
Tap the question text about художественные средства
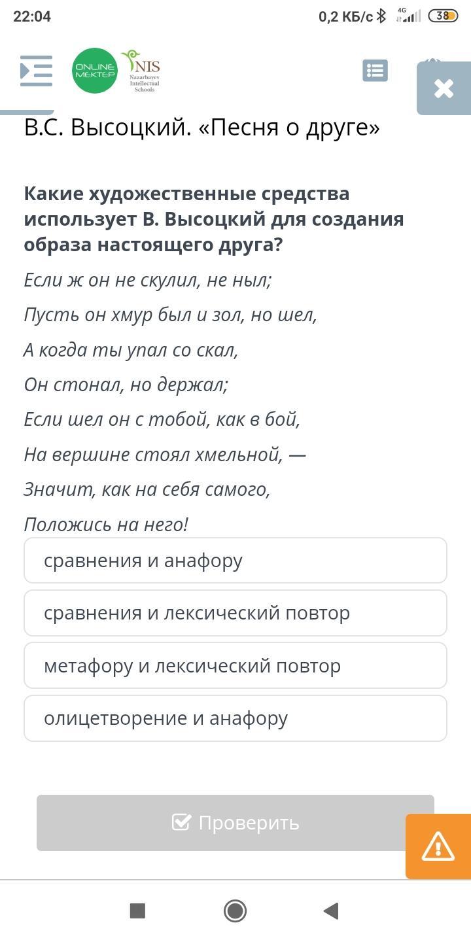point(214,219)
